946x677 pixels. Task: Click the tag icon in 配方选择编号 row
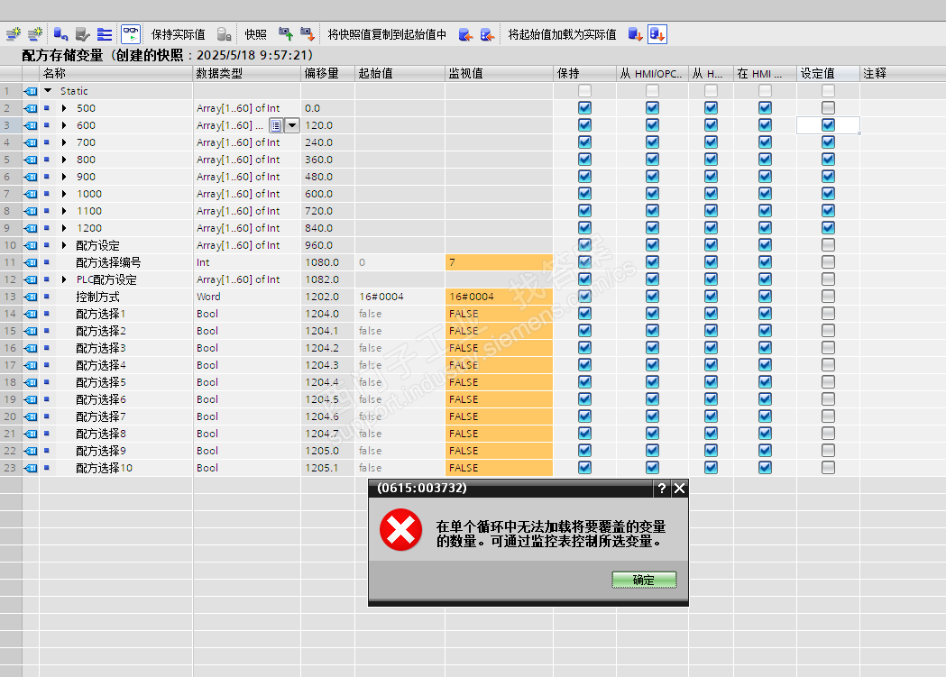pos(30,263)
